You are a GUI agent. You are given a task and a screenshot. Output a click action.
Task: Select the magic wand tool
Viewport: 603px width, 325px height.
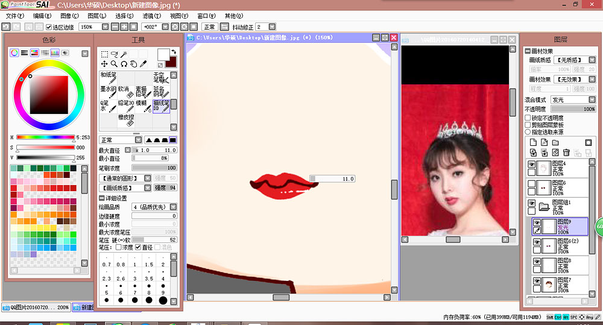point(124,54)
